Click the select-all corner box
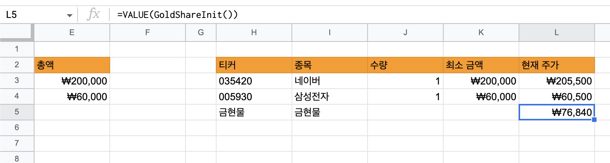This screenshot has width=610, height=163. [17, 33]
